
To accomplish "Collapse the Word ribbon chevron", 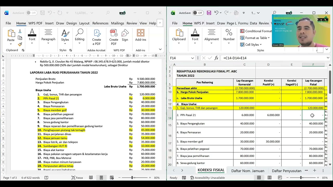I will [160, 49].
